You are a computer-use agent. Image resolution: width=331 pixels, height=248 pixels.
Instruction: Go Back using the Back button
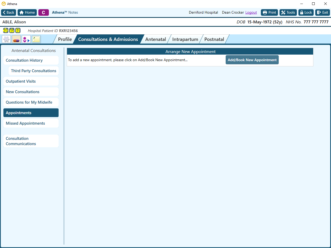tap(9, 12)
